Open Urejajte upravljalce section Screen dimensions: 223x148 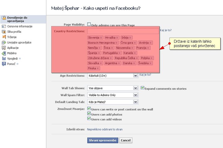pos(19,43)
